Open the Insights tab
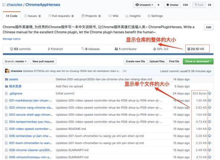Image resolution: width=220 pixels, height=160 pixels. click(133, 16)
